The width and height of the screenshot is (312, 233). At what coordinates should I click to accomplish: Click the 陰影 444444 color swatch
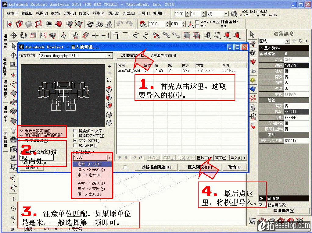click(x=296, y=112)
